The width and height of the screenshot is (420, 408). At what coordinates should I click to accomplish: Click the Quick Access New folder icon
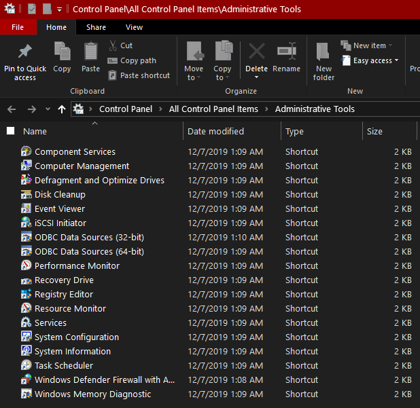click(47, 9)
